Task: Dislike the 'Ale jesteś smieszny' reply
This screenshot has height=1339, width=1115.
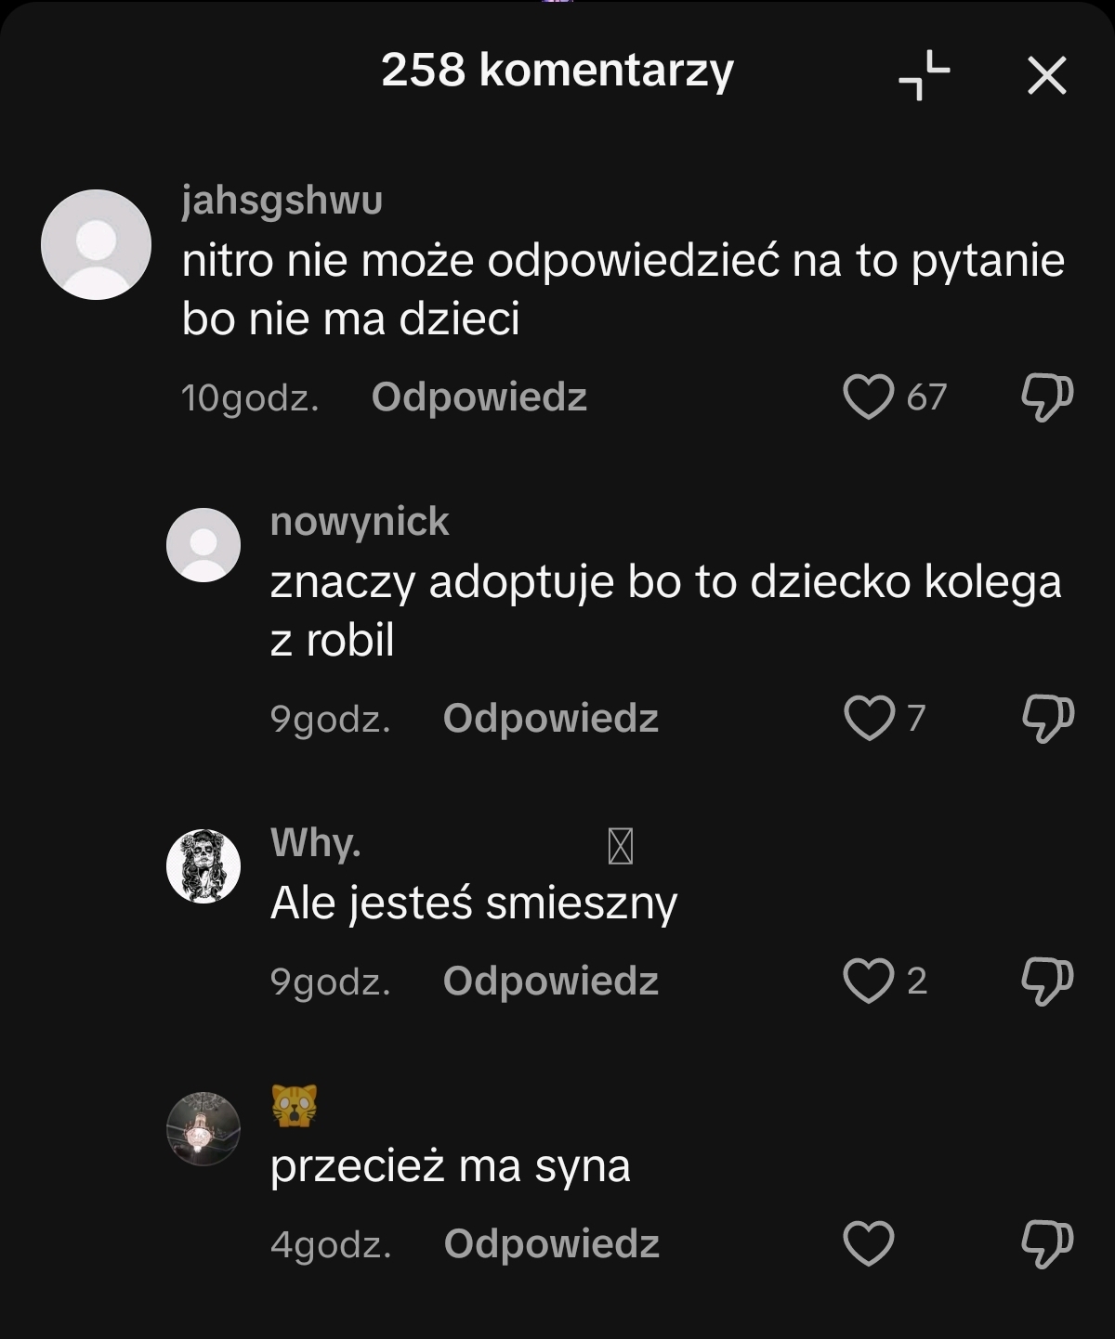Action: (1047, 981)
